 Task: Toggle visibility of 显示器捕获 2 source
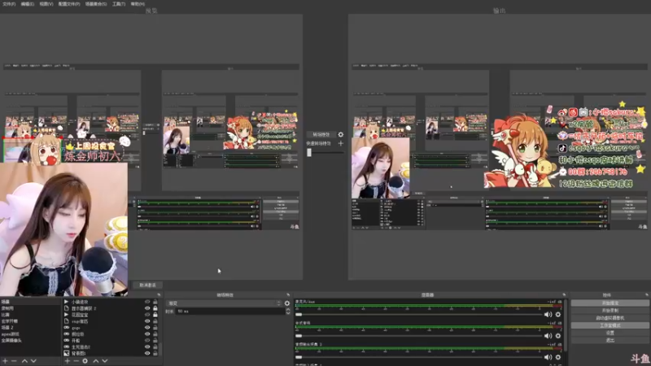147,308
